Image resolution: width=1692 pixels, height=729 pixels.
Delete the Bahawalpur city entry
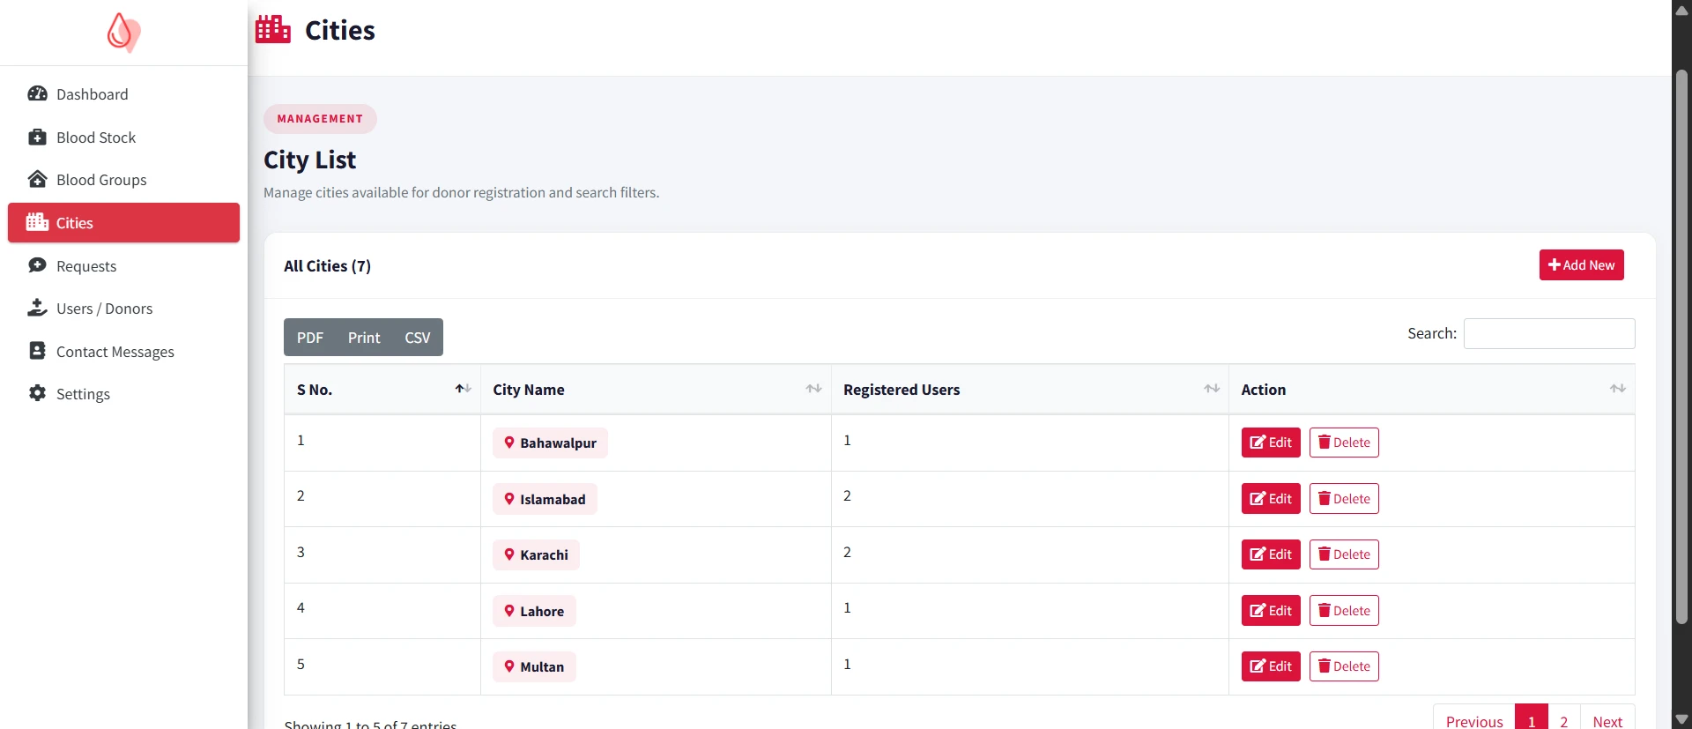[x=1344, y=443]
